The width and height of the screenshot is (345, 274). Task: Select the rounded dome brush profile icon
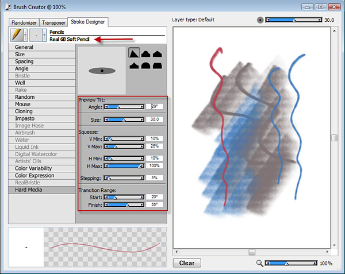coord(145,53)
